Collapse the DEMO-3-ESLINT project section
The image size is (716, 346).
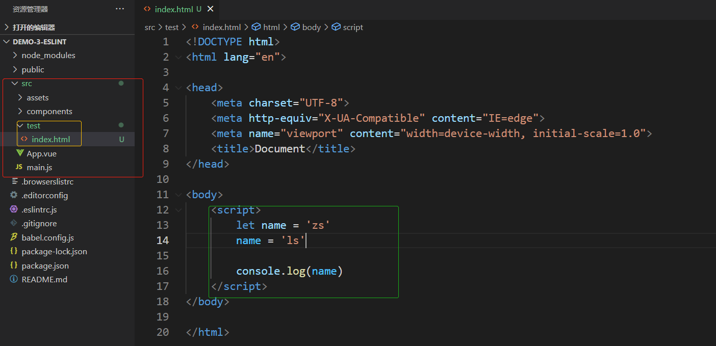tap(67, 41)
